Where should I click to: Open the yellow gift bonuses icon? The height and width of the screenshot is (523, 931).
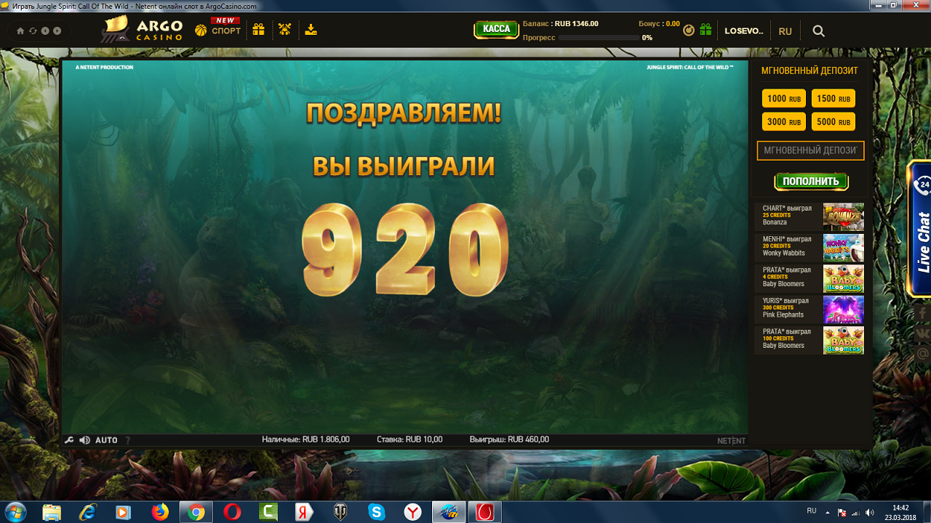(x=258, y=30)
